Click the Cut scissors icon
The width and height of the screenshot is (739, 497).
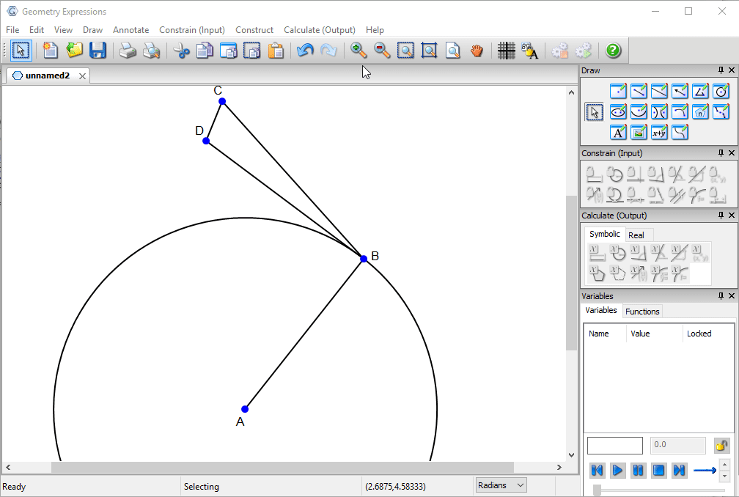181,51
